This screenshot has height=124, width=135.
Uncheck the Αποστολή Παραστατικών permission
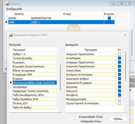(120, 66)
